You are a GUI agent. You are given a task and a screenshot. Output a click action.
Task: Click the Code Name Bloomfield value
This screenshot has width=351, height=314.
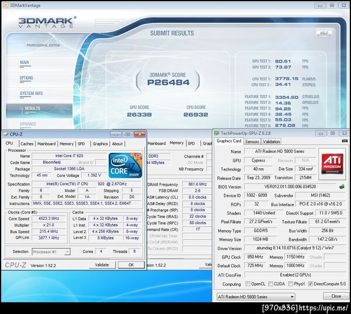point(51,162)
